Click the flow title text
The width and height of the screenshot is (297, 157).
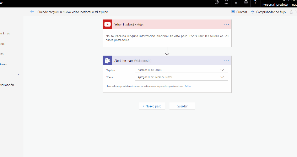coord(73,12)
